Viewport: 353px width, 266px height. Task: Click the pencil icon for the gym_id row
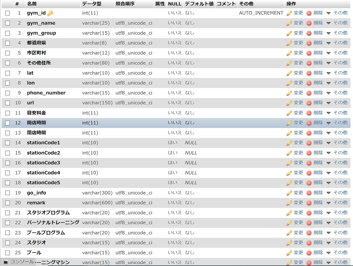[289, 13]
